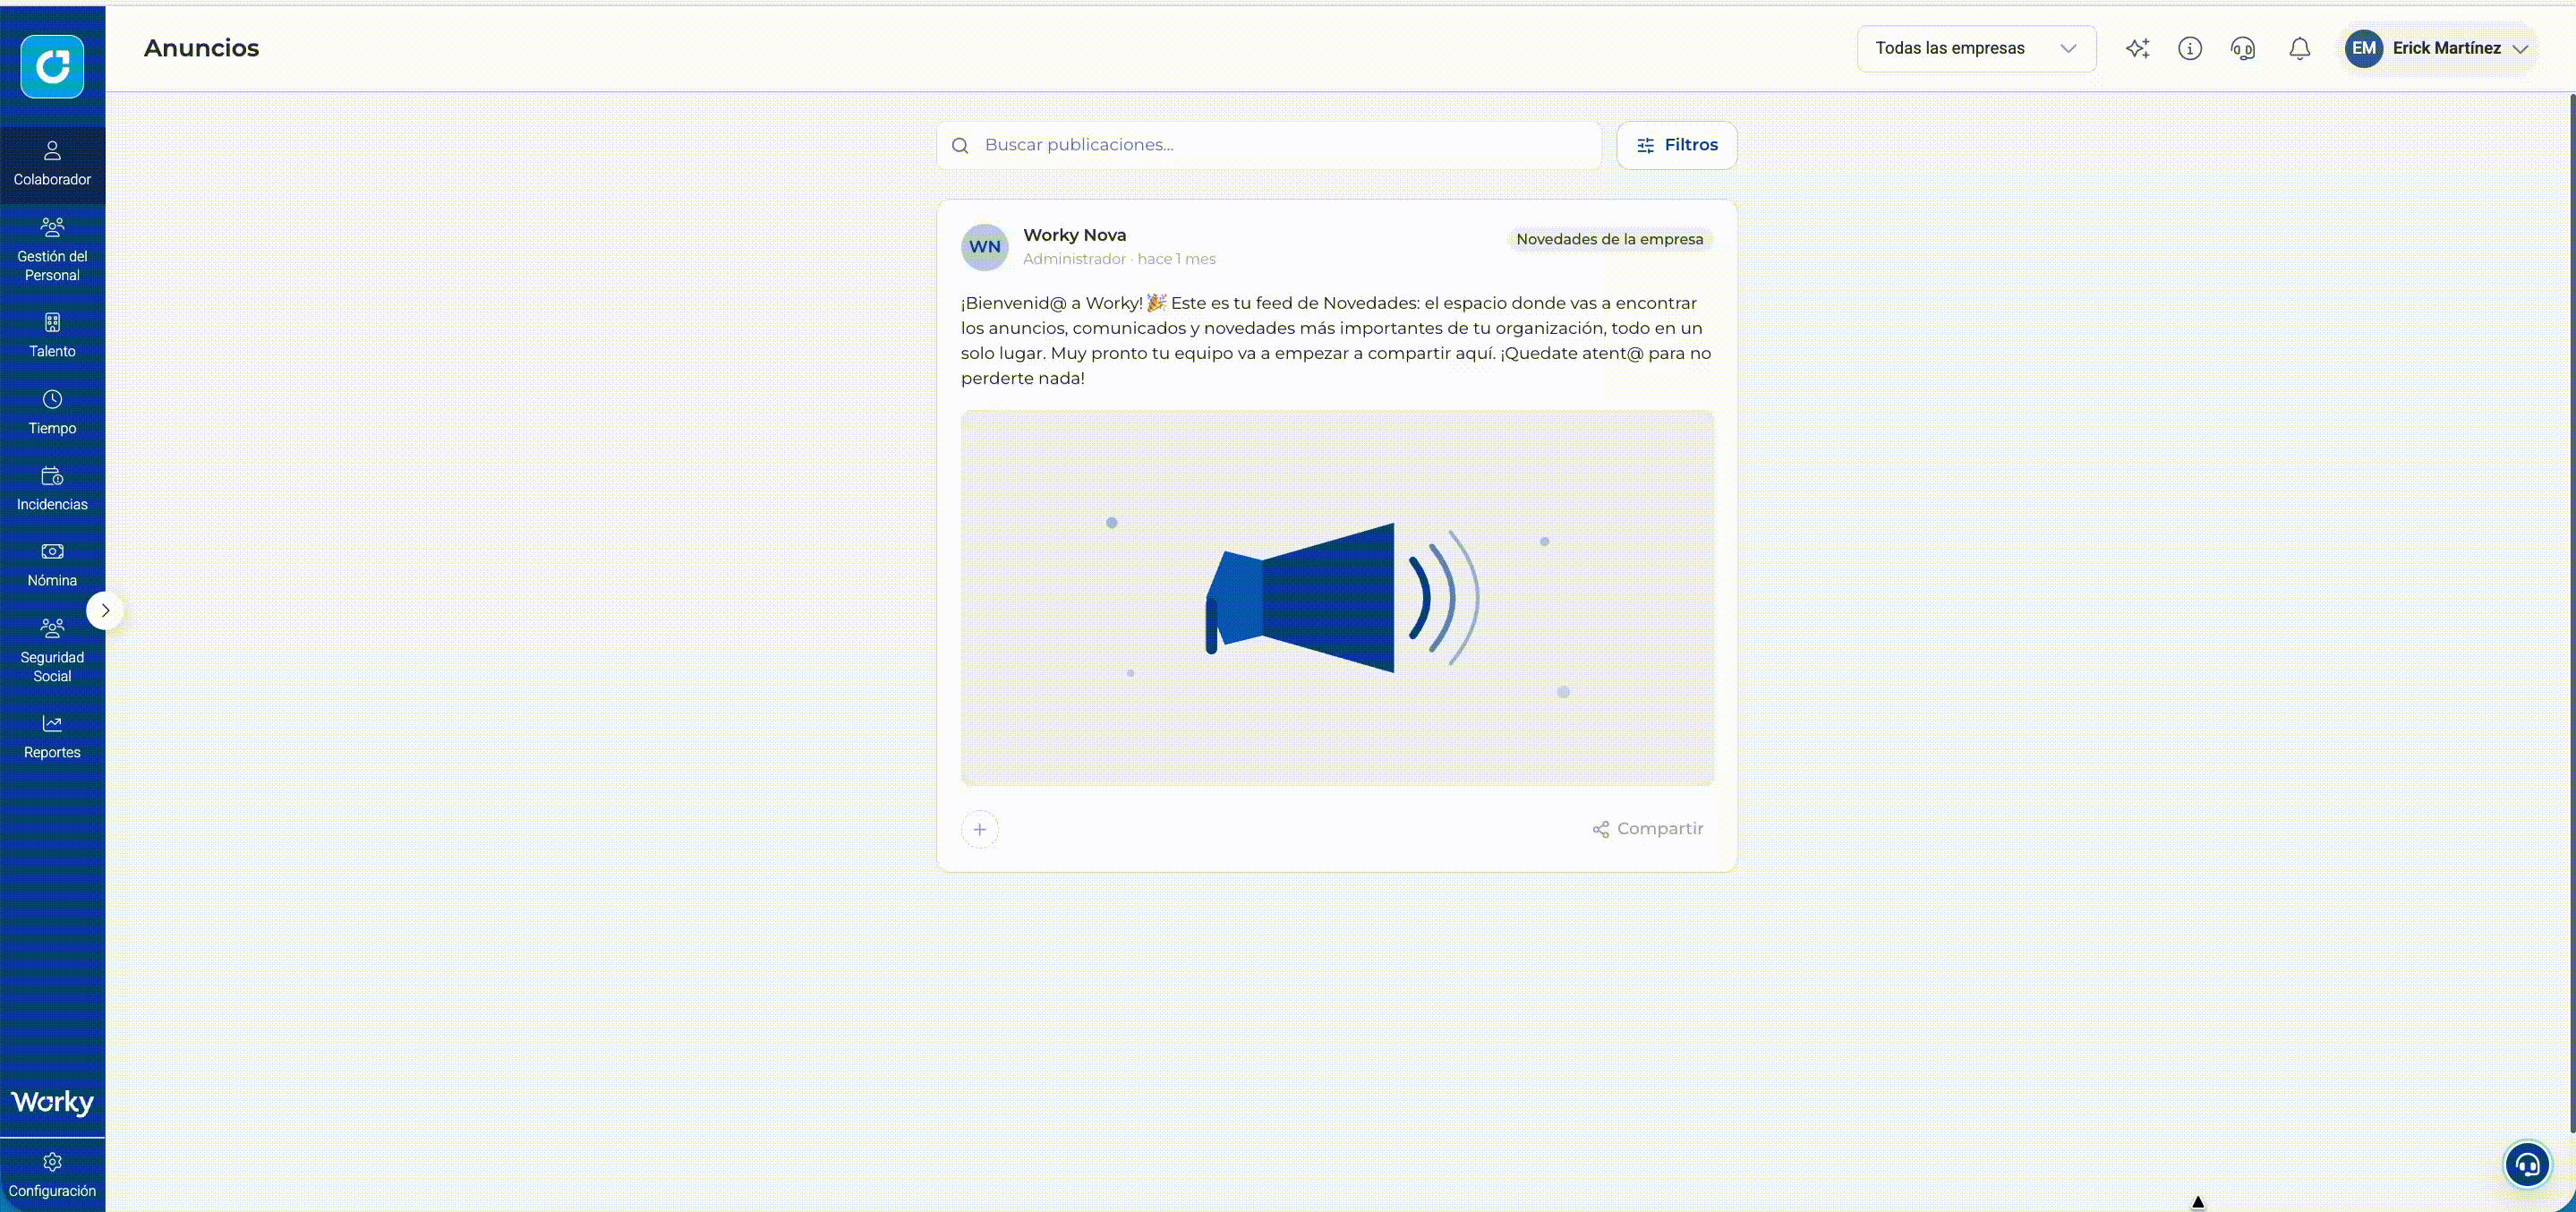Expand the sidebar with the arrow button

[x=105, y=610]
